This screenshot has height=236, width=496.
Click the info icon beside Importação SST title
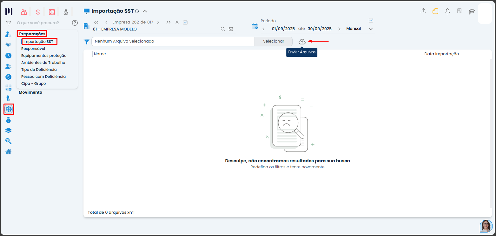point(137,11)
